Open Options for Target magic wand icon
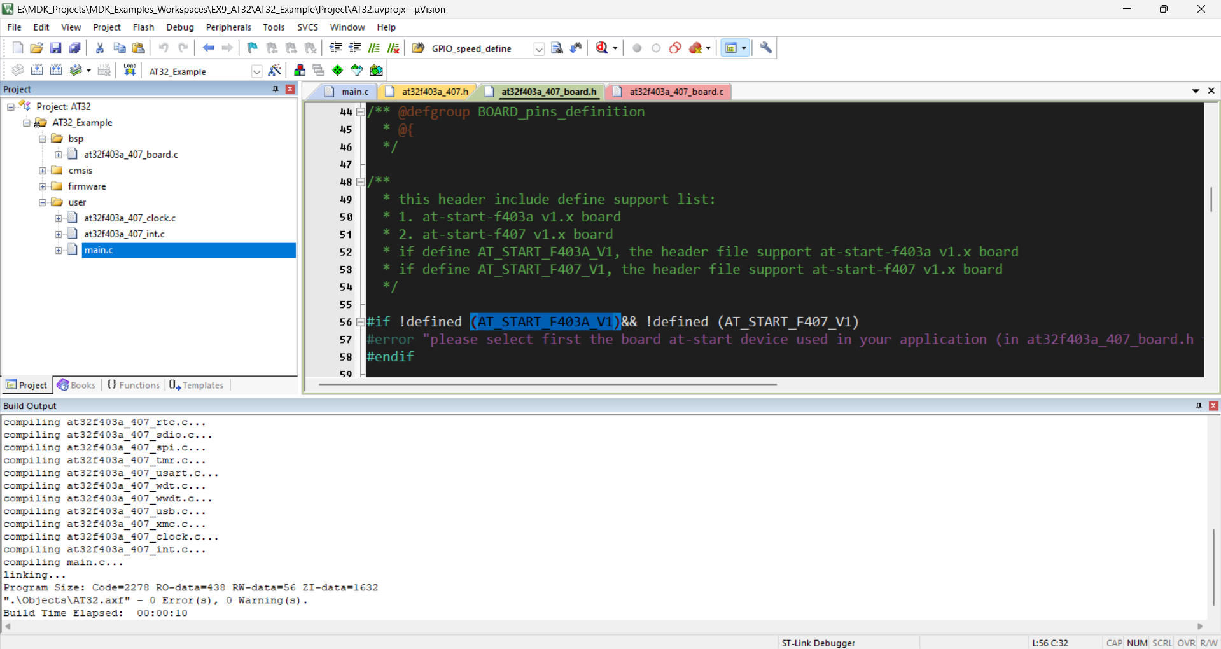1221x649 pixels. (275, 70)
